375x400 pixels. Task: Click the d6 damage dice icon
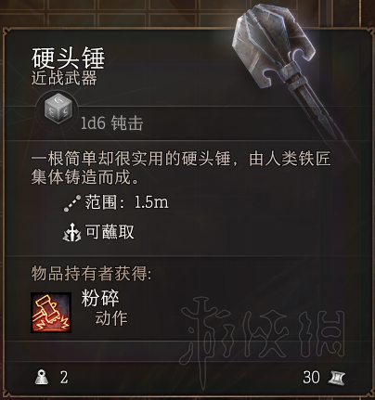pyautogui.click(x=58, y=109)
